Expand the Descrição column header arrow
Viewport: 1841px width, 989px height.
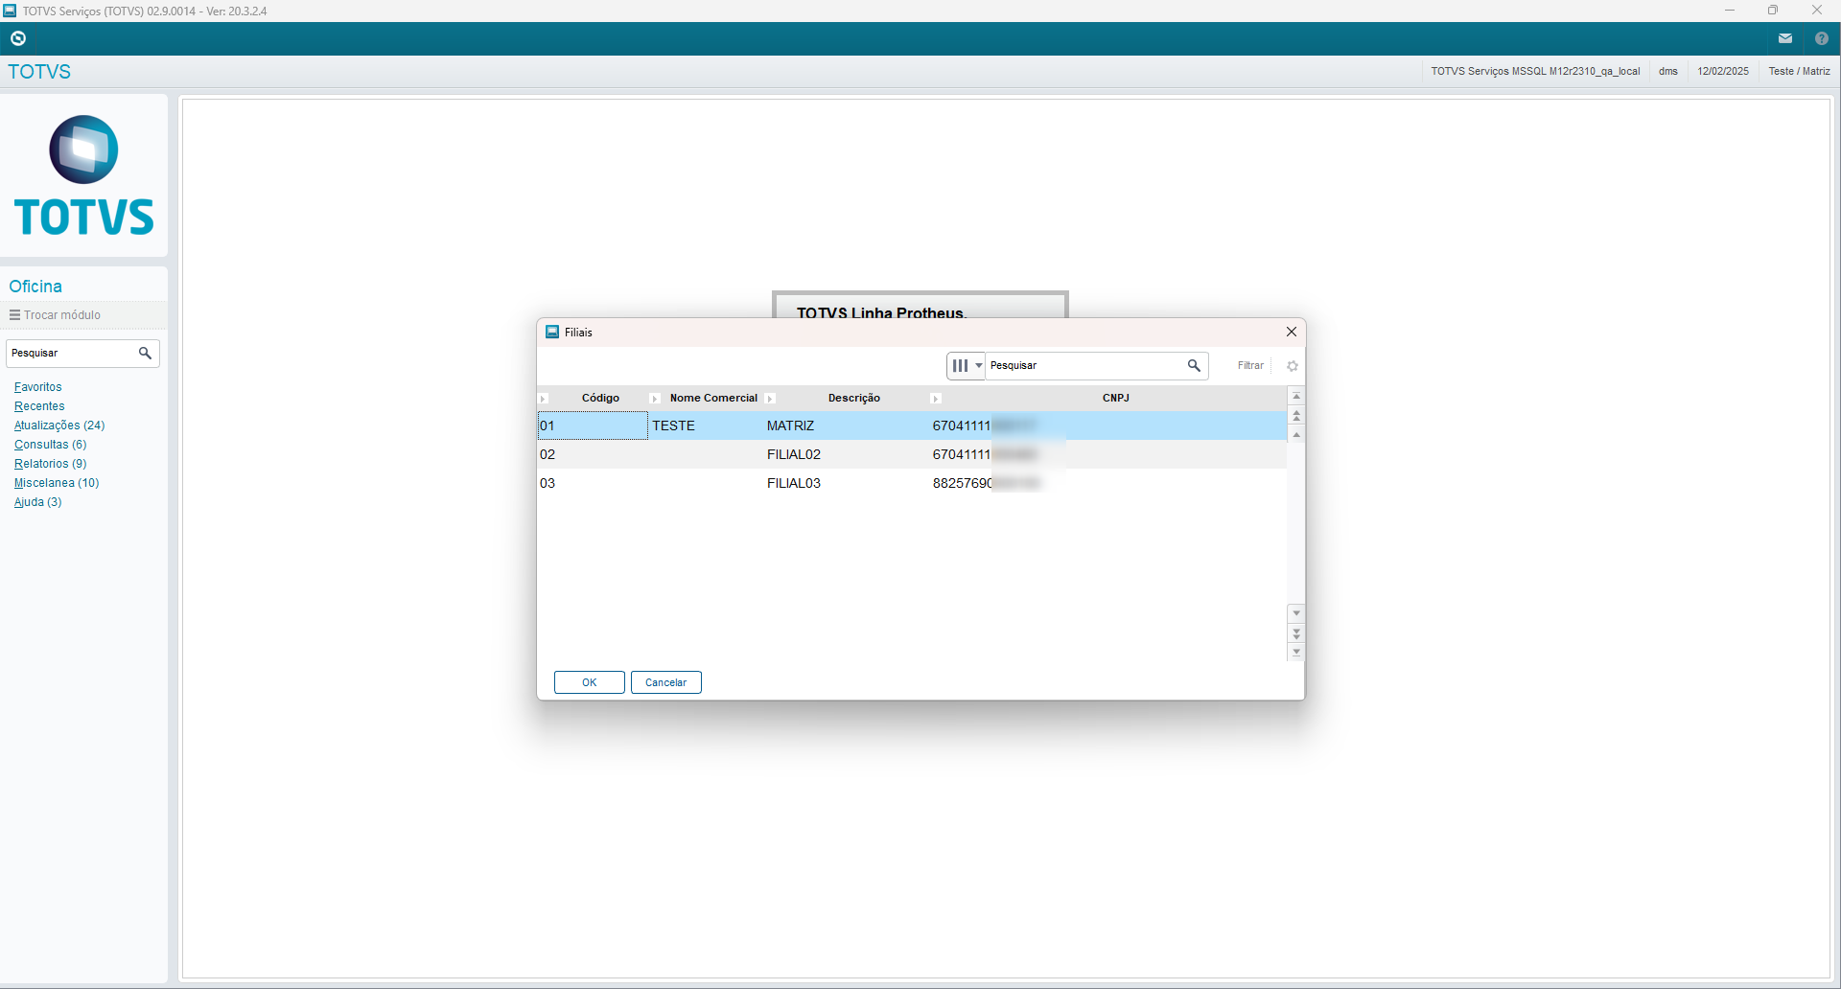770,399
